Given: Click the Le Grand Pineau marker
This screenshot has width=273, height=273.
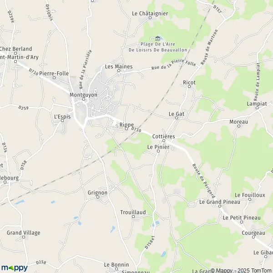Looking at the screenshot, I should coord(220,206).
